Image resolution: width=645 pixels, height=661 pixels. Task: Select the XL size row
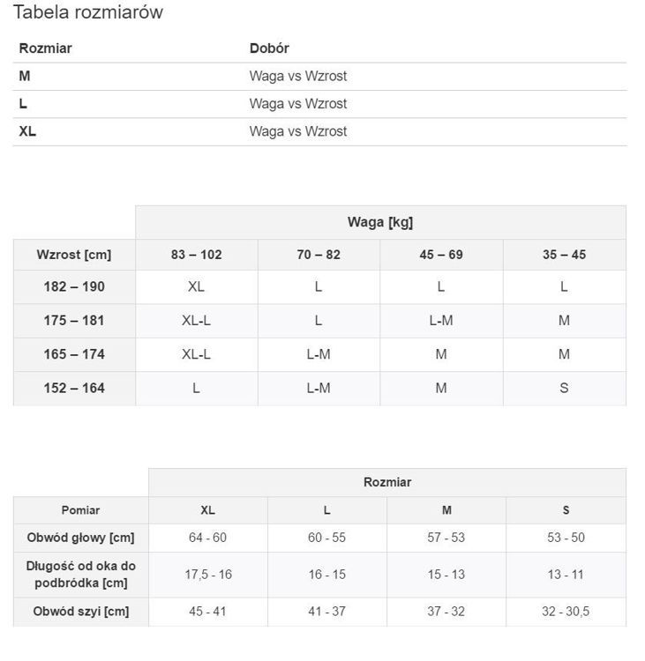(x=319, y=131)
